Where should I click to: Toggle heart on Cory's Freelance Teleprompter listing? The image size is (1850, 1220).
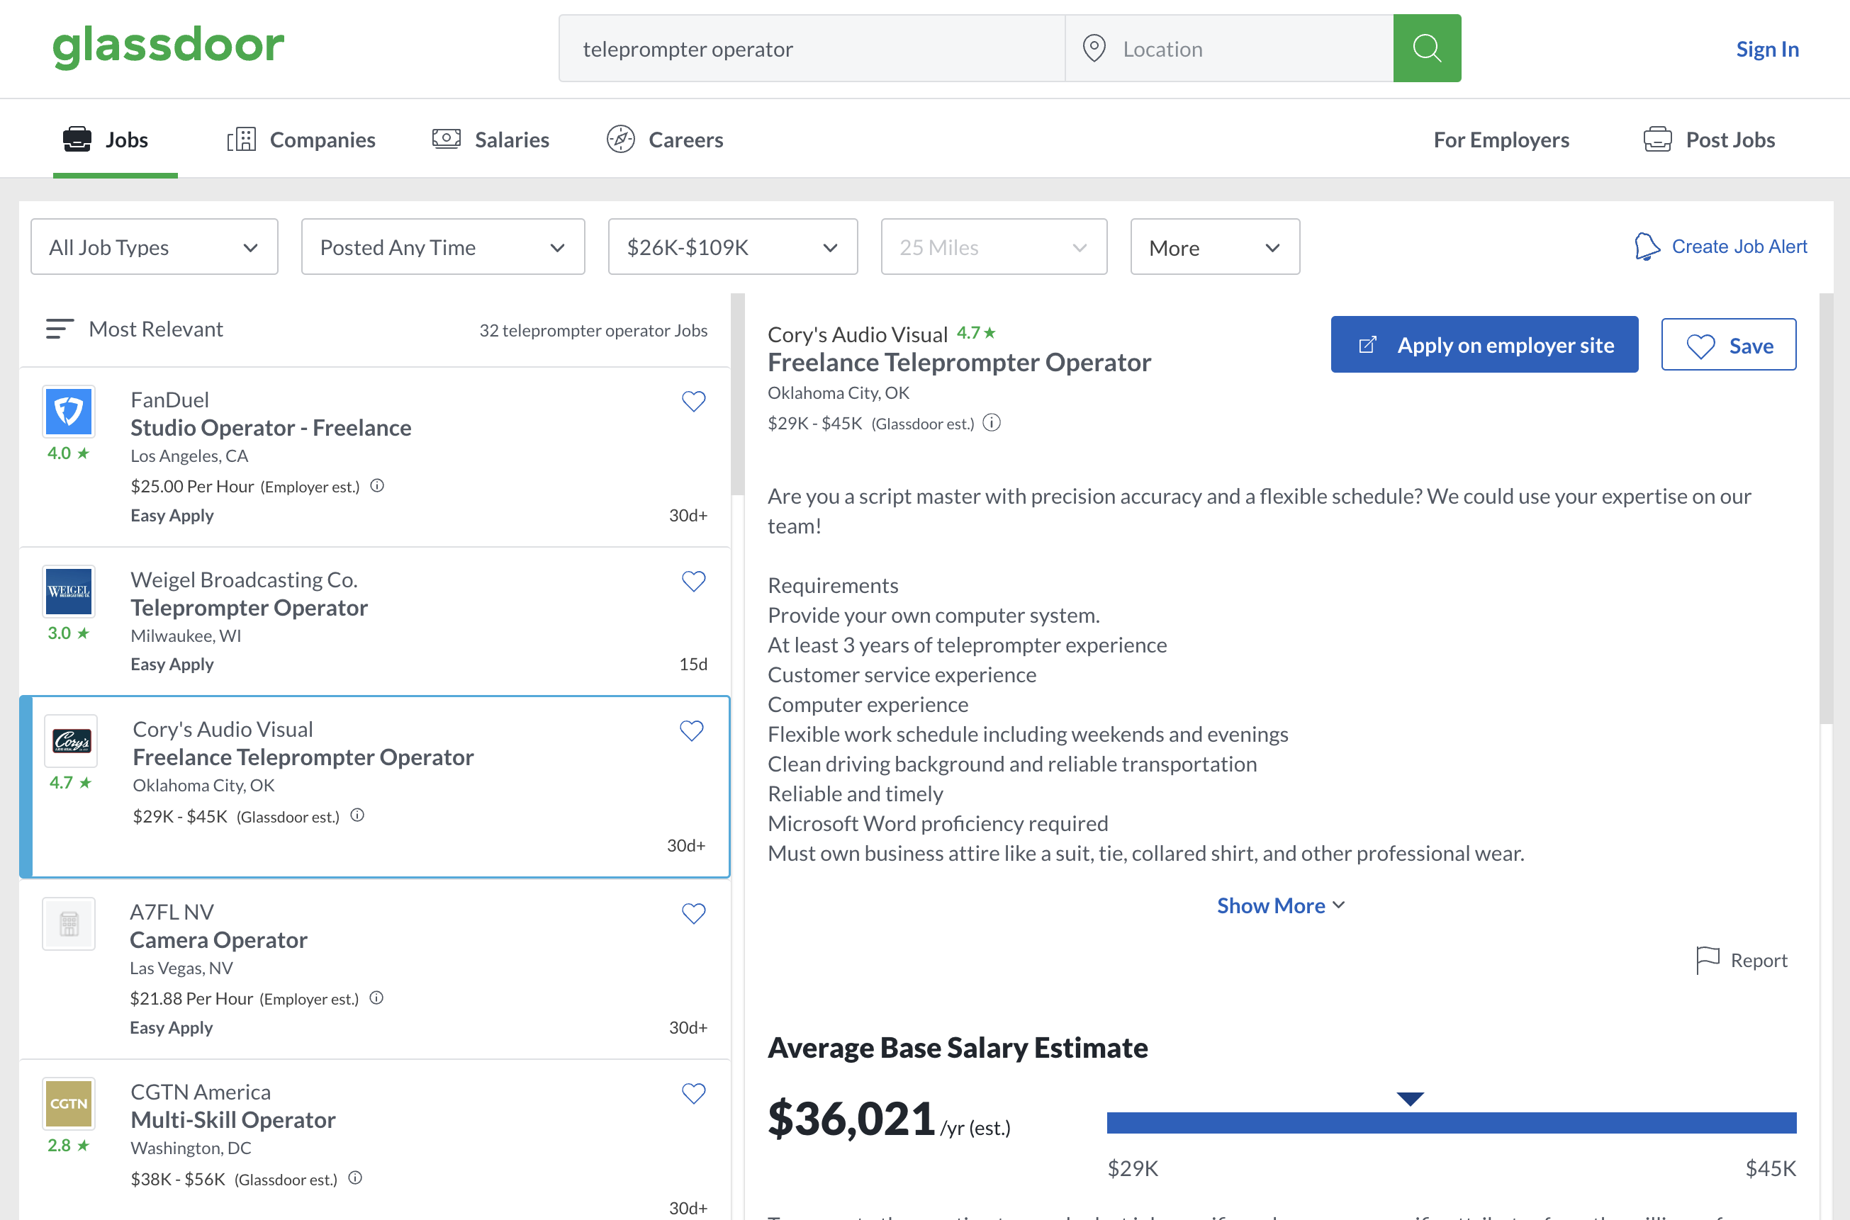(691, 730)
